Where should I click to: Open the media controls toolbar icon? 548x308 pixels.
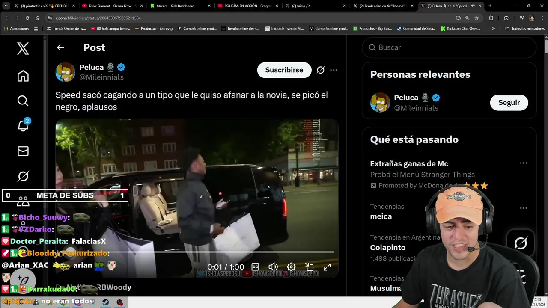[x=521, y=18]
